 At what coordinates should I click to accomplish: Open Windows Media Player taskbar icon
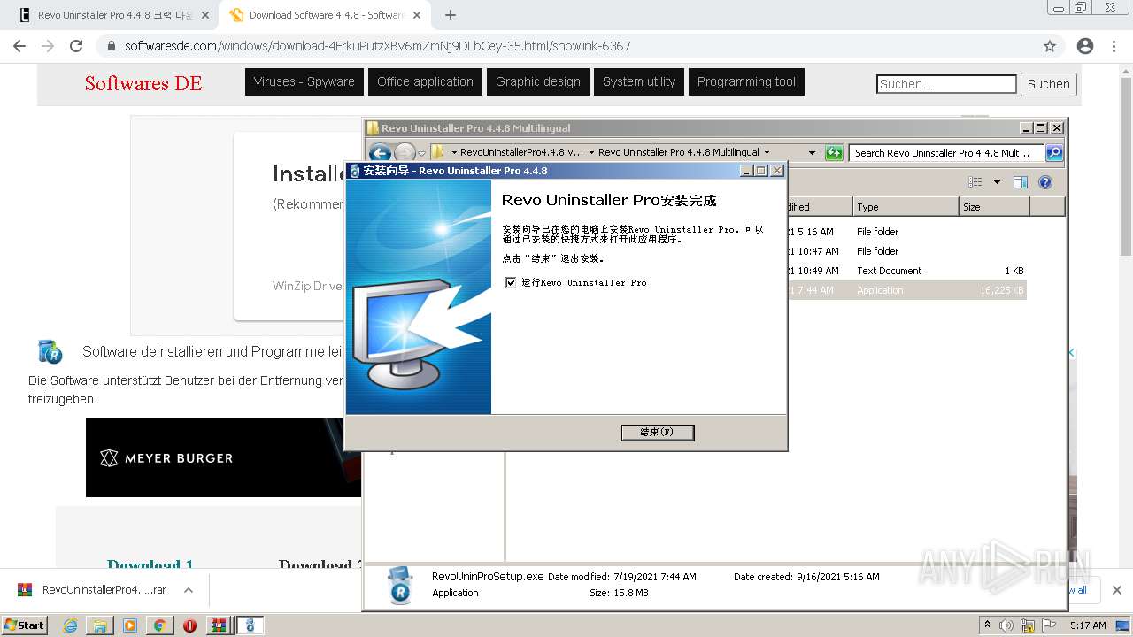click(130, 625)
